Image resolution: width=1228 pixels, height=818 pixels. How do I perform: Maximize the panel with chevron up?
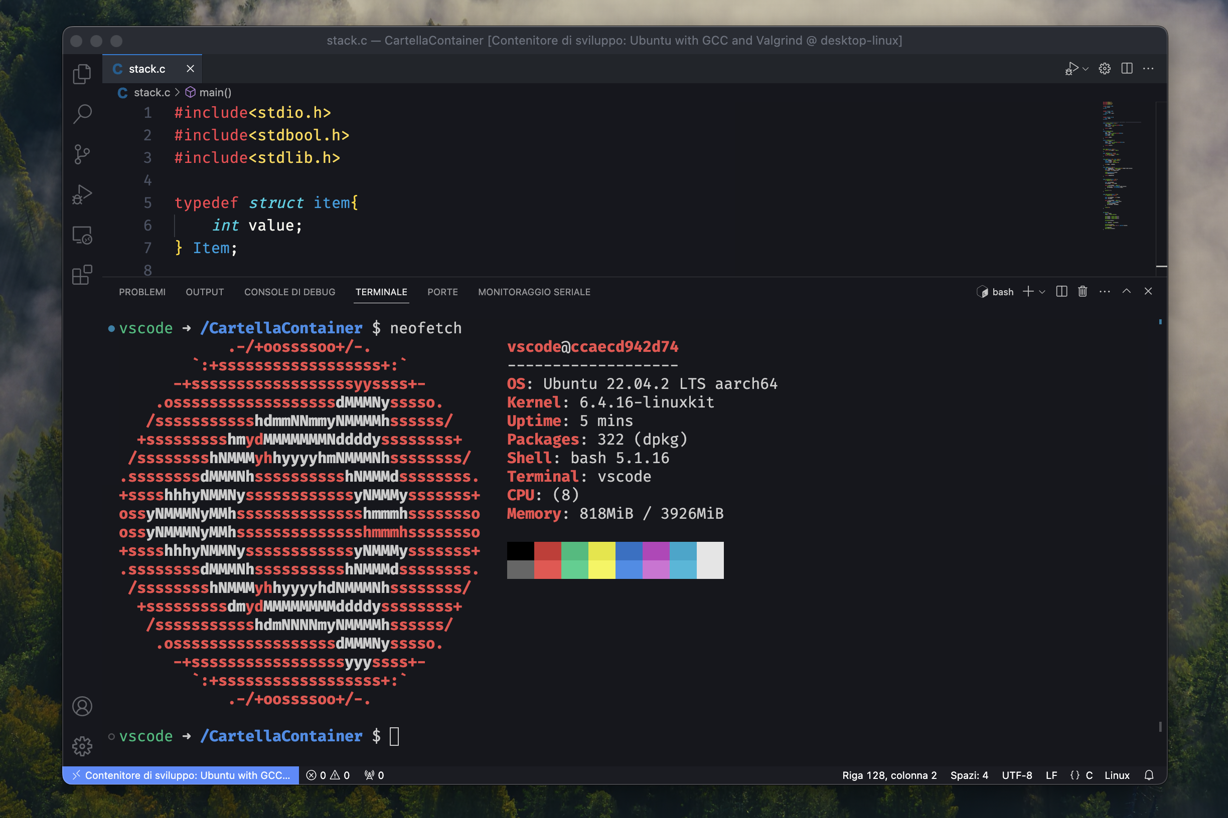[x=1127, y=291]
